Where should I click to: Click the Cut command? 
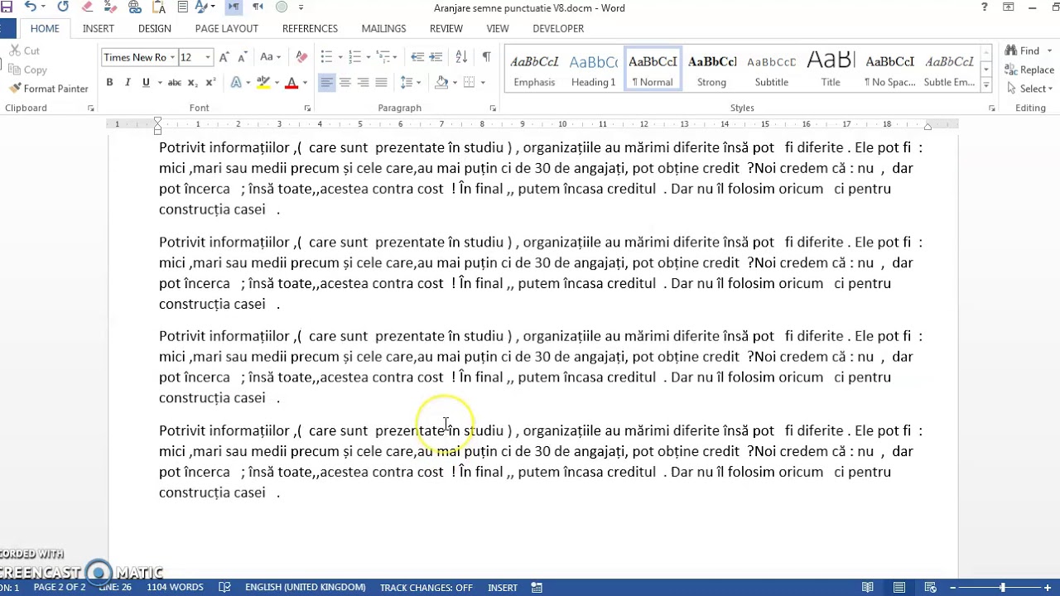click(24, 51)
